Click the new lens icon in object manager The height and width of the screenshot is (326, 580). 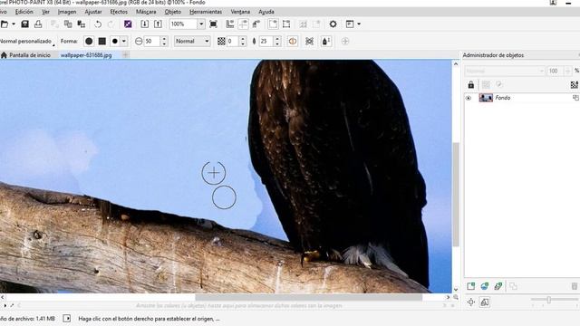point(485,286)
